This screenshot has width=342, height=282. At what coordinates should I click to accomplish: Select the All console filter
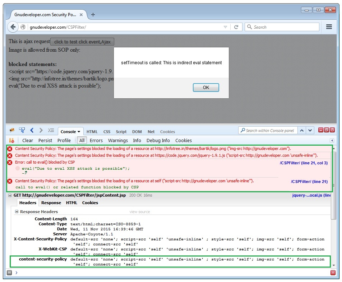pyautogui.click(x=82, y=140)
